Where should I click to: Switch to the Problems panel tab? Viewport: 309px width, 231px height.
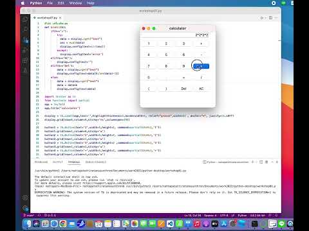[41, 162]
